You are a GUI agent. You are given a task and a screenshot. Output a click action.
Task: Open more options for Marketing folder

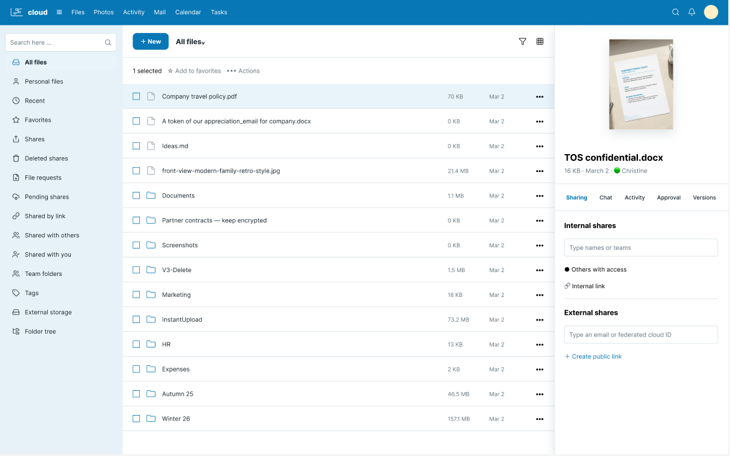tap(540, 295)
